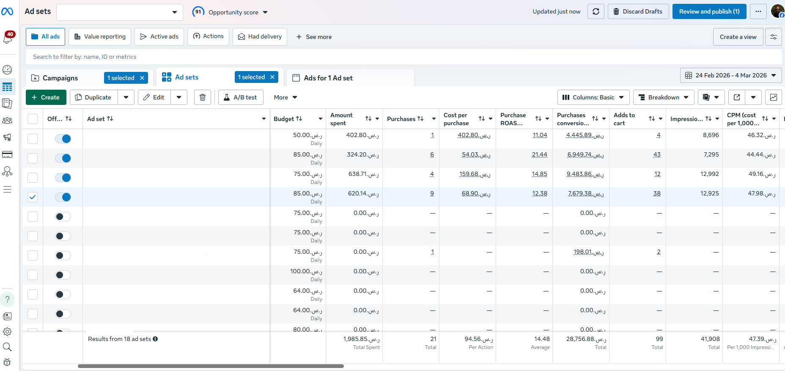Open the Ads for 1 Ad set tab
This screenshot has height=371, width=785.
[x=328, y=78]
